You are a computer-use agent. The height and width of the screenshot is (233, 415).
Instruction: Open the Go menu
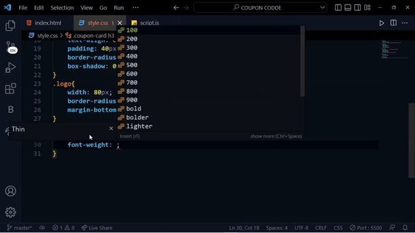click(103, 8)
